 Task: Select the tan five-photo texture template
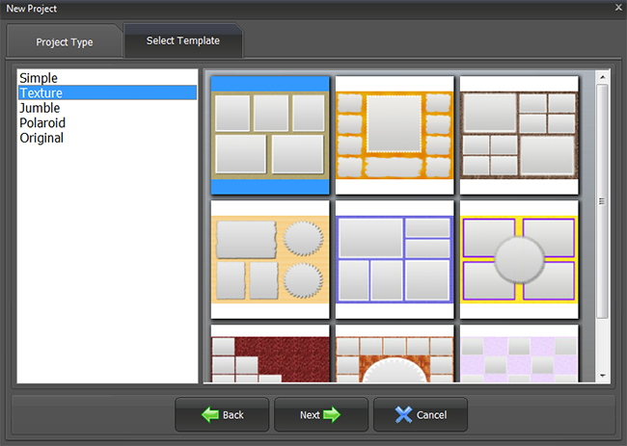tap(270, 136)
